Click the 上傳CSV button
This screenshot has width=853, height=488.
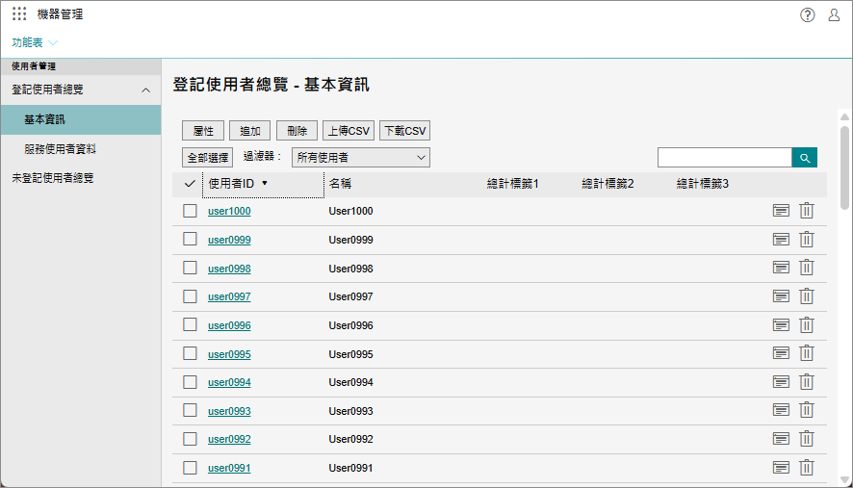pyautogui.click(x=348, y=131)
